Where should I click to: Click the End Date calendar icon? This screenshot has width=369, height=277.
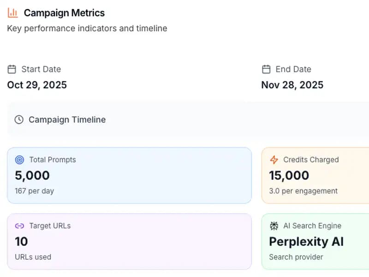point(266,69)
